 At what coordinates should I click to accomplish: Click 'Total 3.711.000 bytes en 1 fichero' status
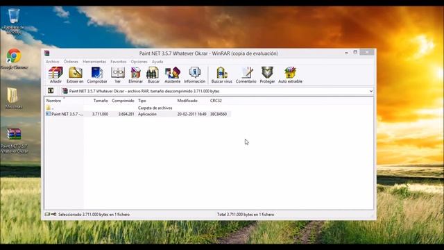[246, 215]
